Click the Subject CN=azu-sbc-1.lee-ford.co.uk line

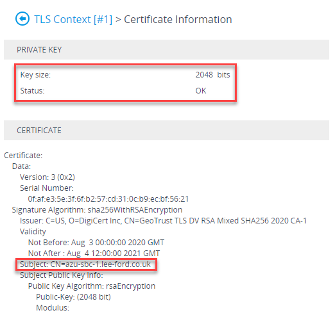coord(85,264)
